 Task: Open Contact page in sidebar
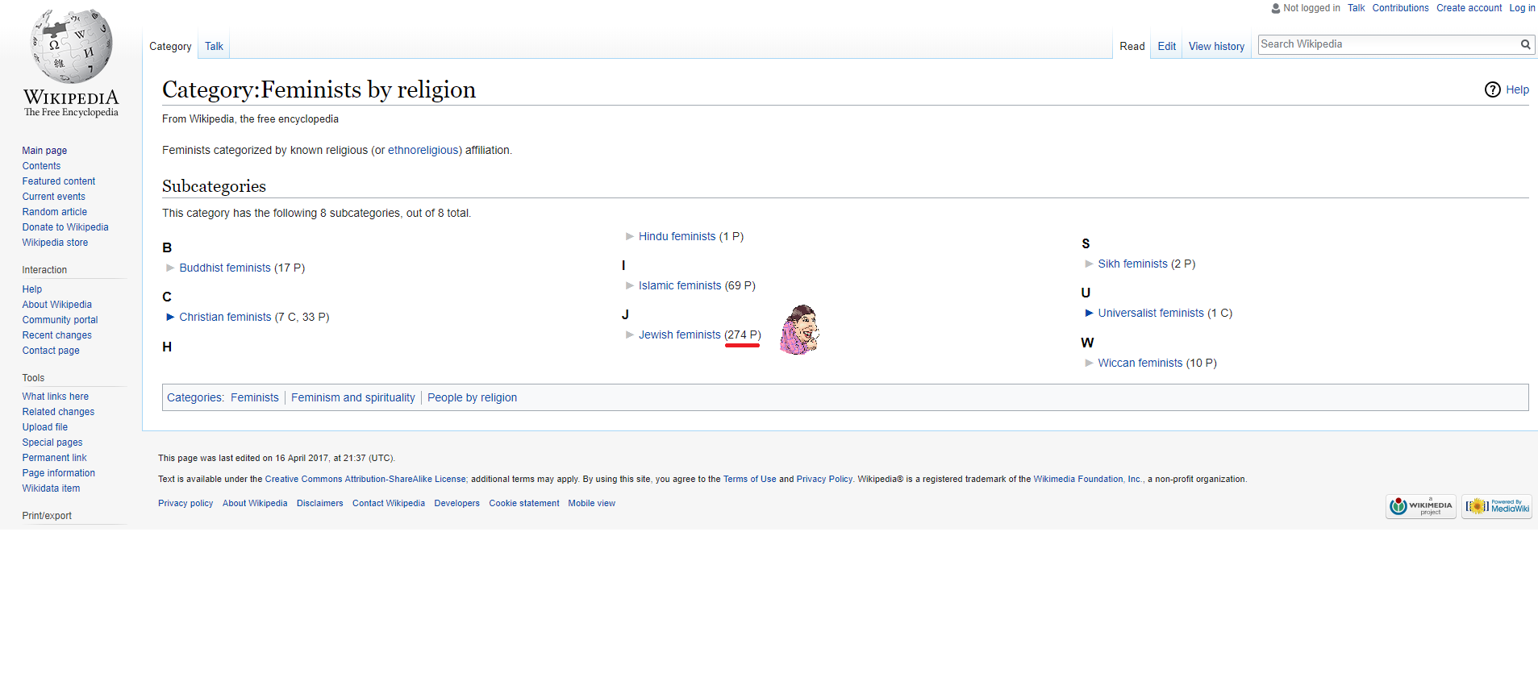51,351
